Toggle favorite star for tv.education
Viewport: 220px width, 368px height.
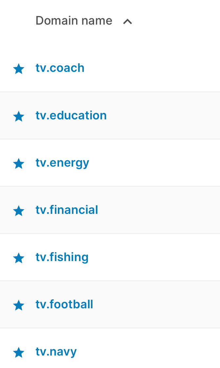[19, 116]
